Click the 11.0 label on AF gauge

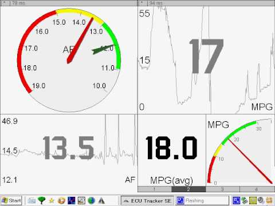tap(108, 68)
